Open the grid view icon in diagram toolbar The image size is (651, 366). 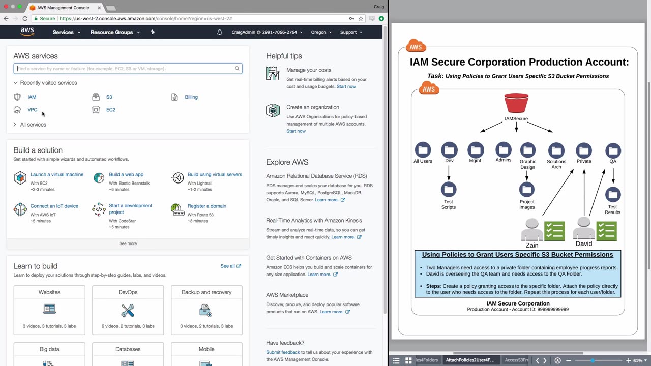408,360
